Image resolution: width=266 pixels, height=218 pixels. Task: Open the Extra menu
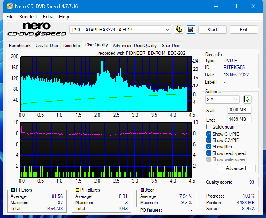[48, 17]
